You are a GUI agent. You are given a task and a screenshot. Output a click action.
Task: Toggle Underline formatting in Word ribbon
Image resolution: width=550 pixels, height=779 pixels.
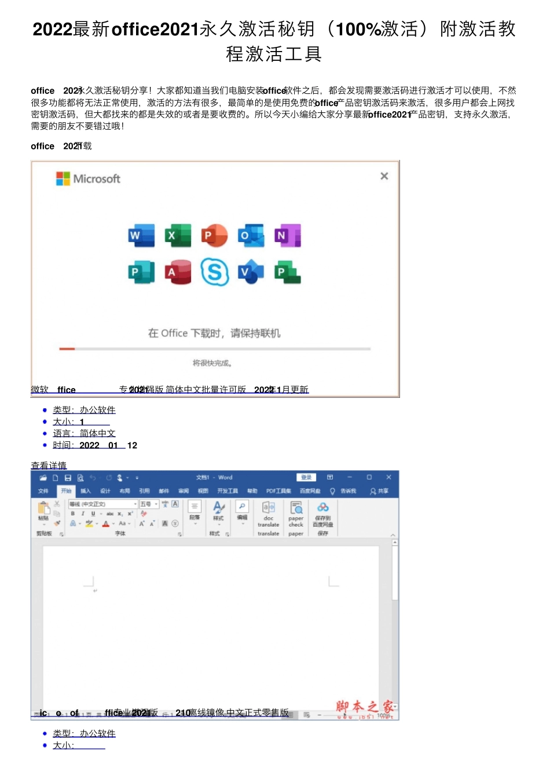pos(93,514)
